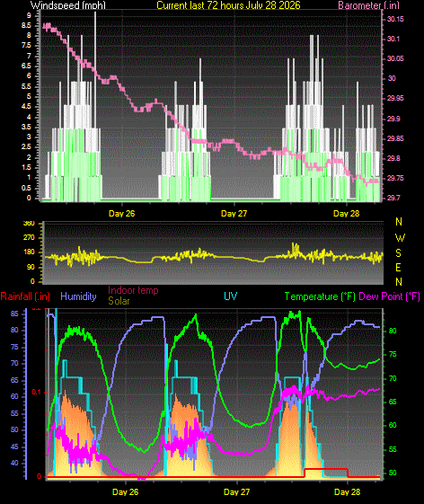The width and height of the screenshot is (424, 504).
Task: Click the Indoor temp legend label
Action: coord(133,290)
